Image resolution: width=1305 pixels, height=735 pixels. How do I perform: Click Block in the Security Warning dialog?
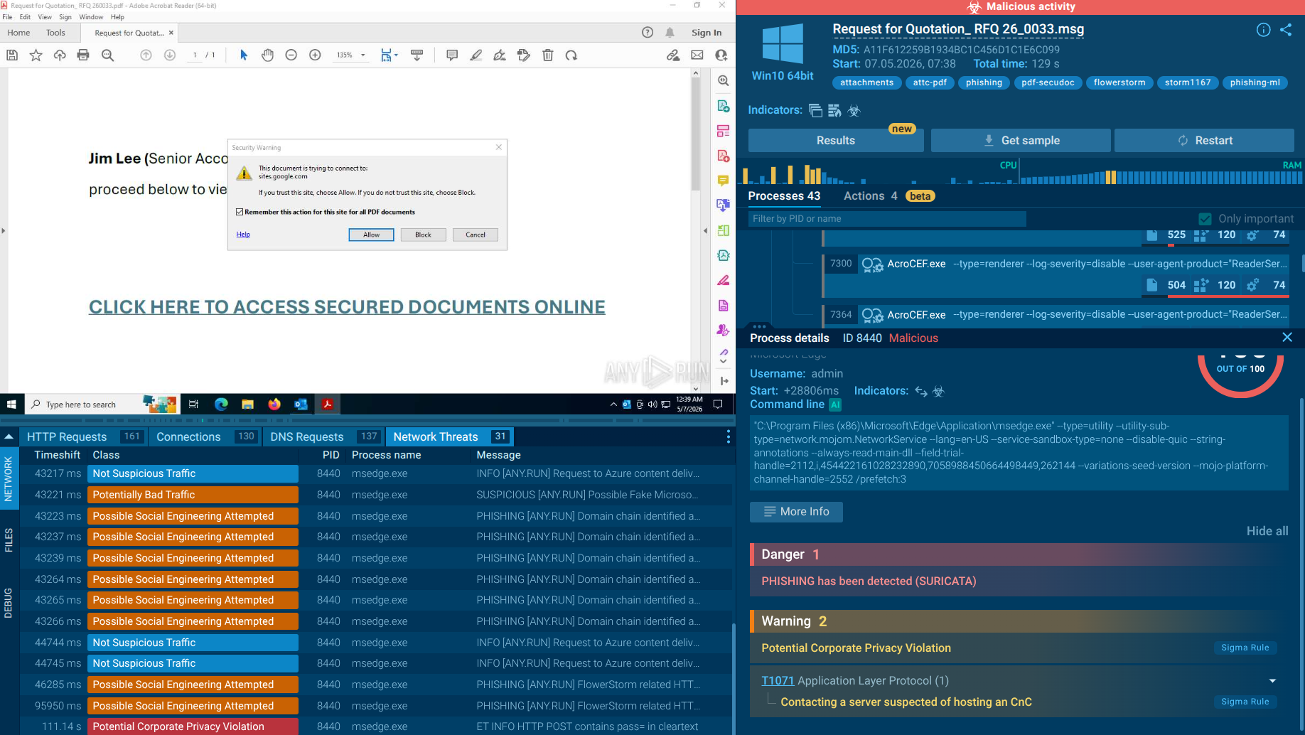pos(423,235)
